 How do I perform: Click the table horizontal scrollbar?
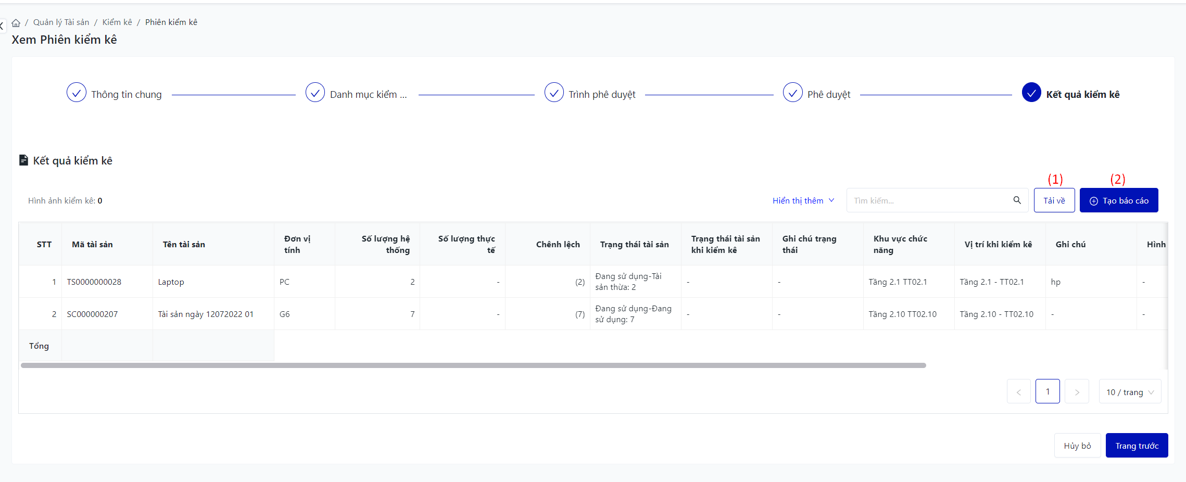click(473, 365)
